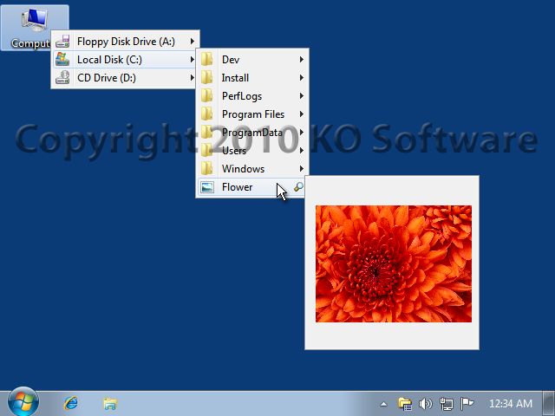Open the Action Center flag icon
555x416 pixels.
(x=467, y=403)
